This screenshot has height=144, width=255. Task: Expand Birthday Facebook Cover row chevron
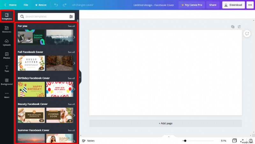click(x=74, y=89)
